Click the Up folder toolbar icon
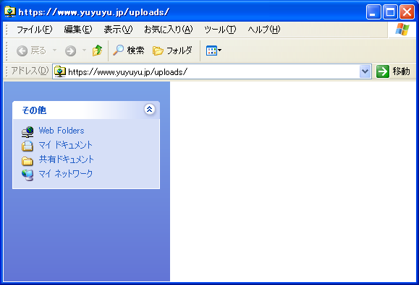The width and height of the screenshot is (419, 285). click(97, 51)
